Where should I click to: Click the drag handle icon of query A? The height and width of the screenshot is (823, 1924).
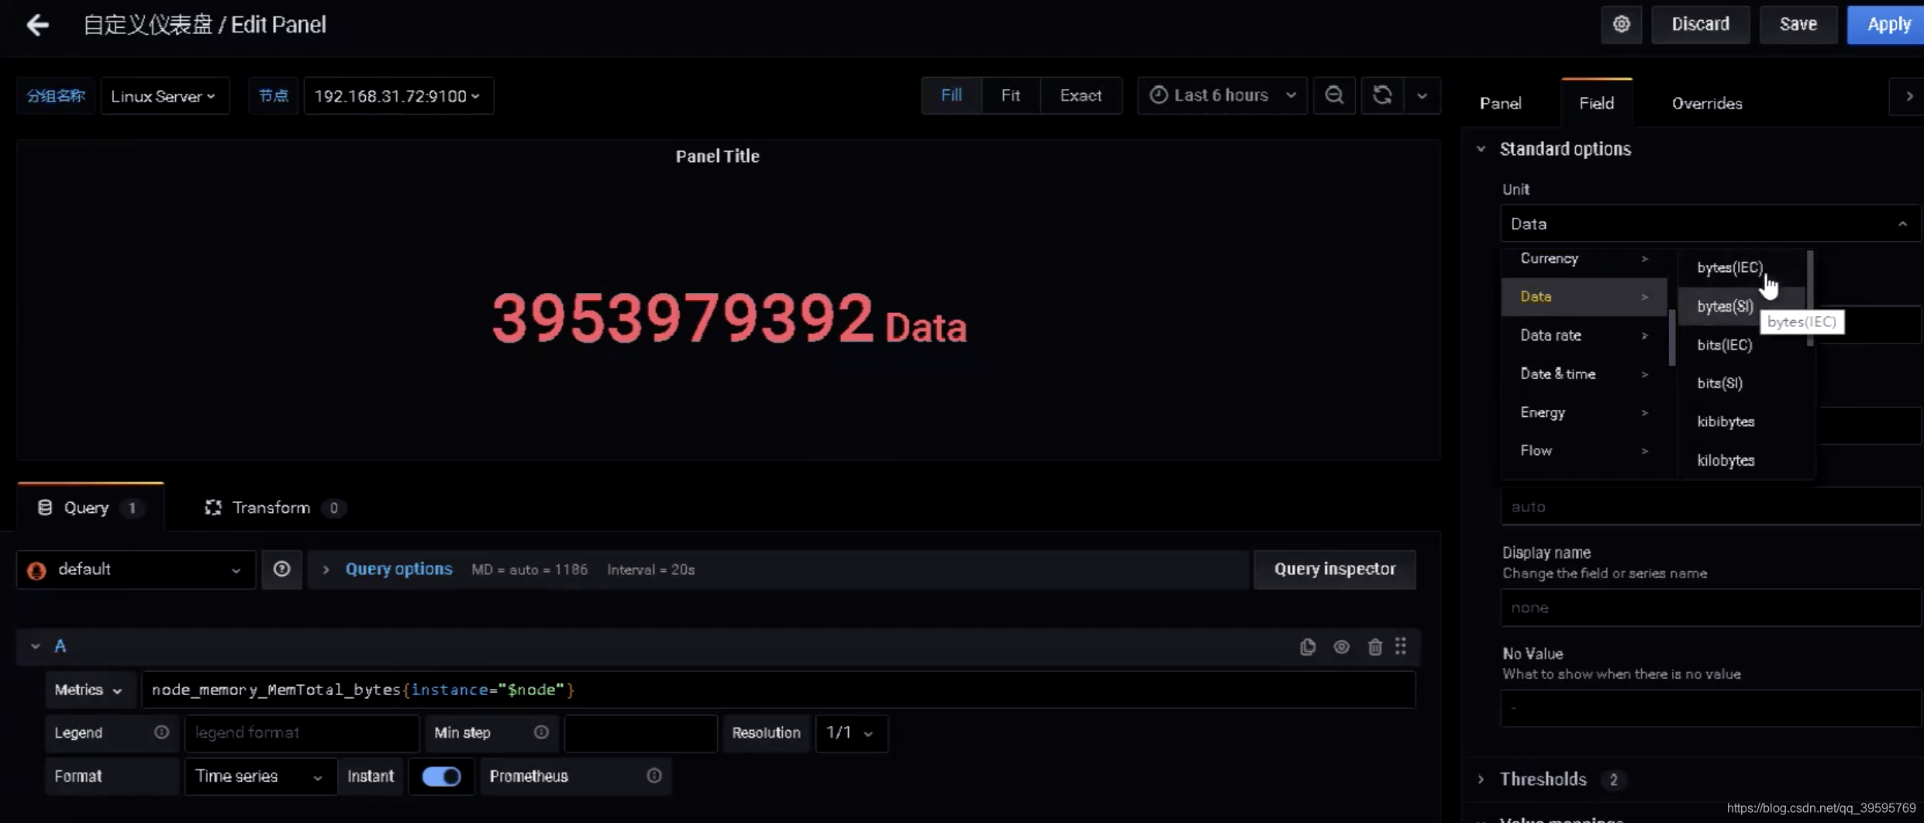(x=1401, y=646)
